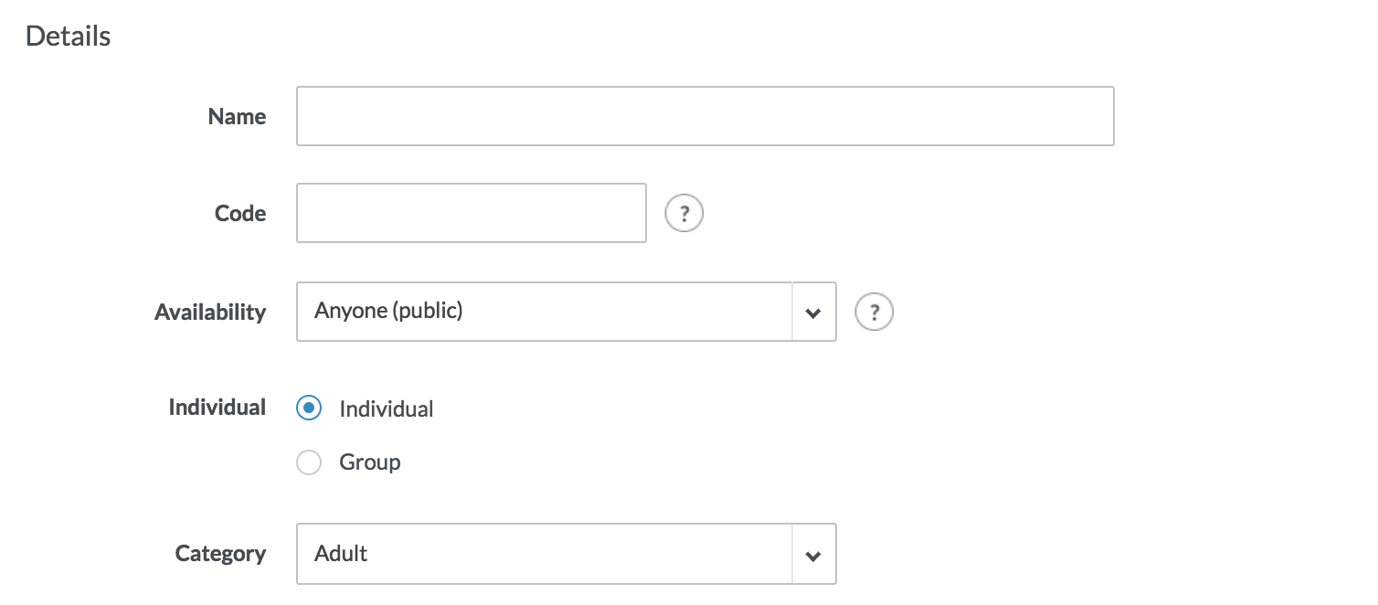The width and height of the screenshot is (1378, 605).
Task: Click the Availability dropdown chevron arrow
Action: [x=813, y=313]
